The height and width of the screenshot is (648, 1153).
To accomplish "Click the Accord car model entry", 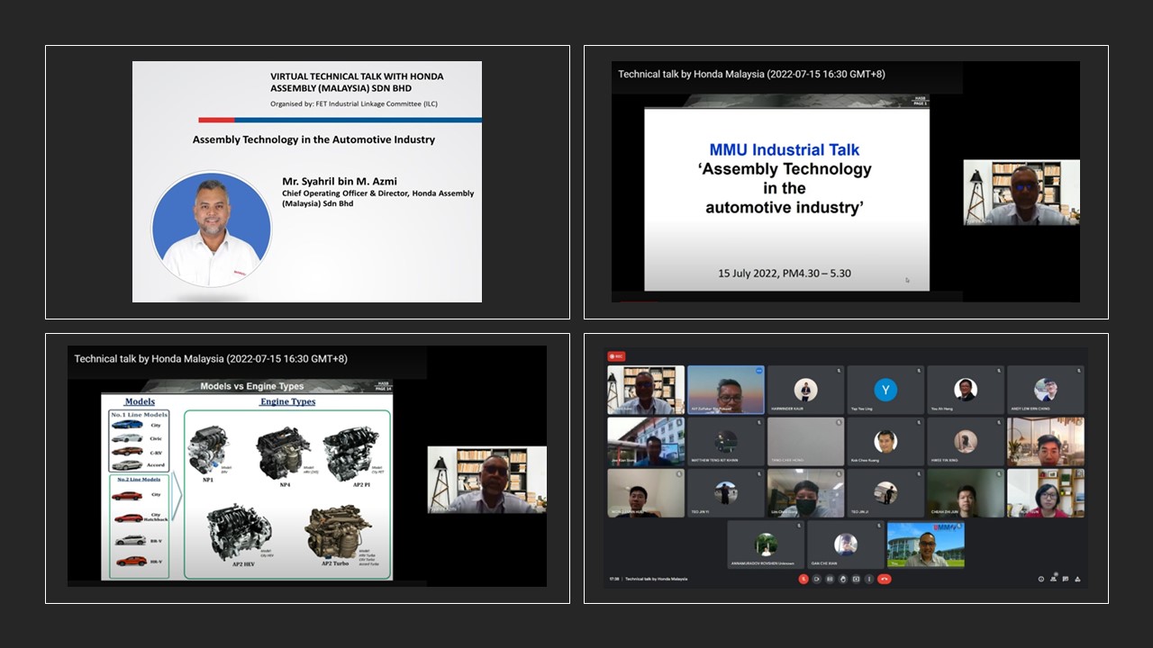I will coord(141,465).
